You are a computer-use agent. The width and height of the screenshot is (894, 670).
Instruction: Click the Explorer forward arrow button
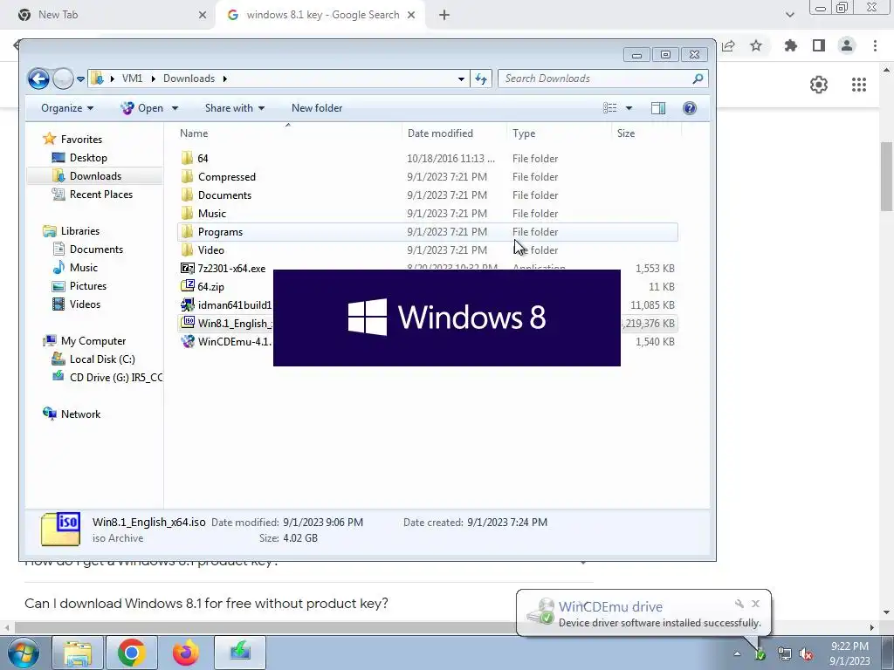coord(63,79)
